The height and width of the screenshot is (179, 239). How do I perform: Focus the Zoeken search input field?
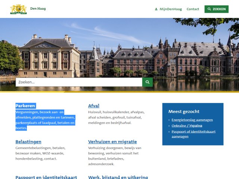pos(79,82)
